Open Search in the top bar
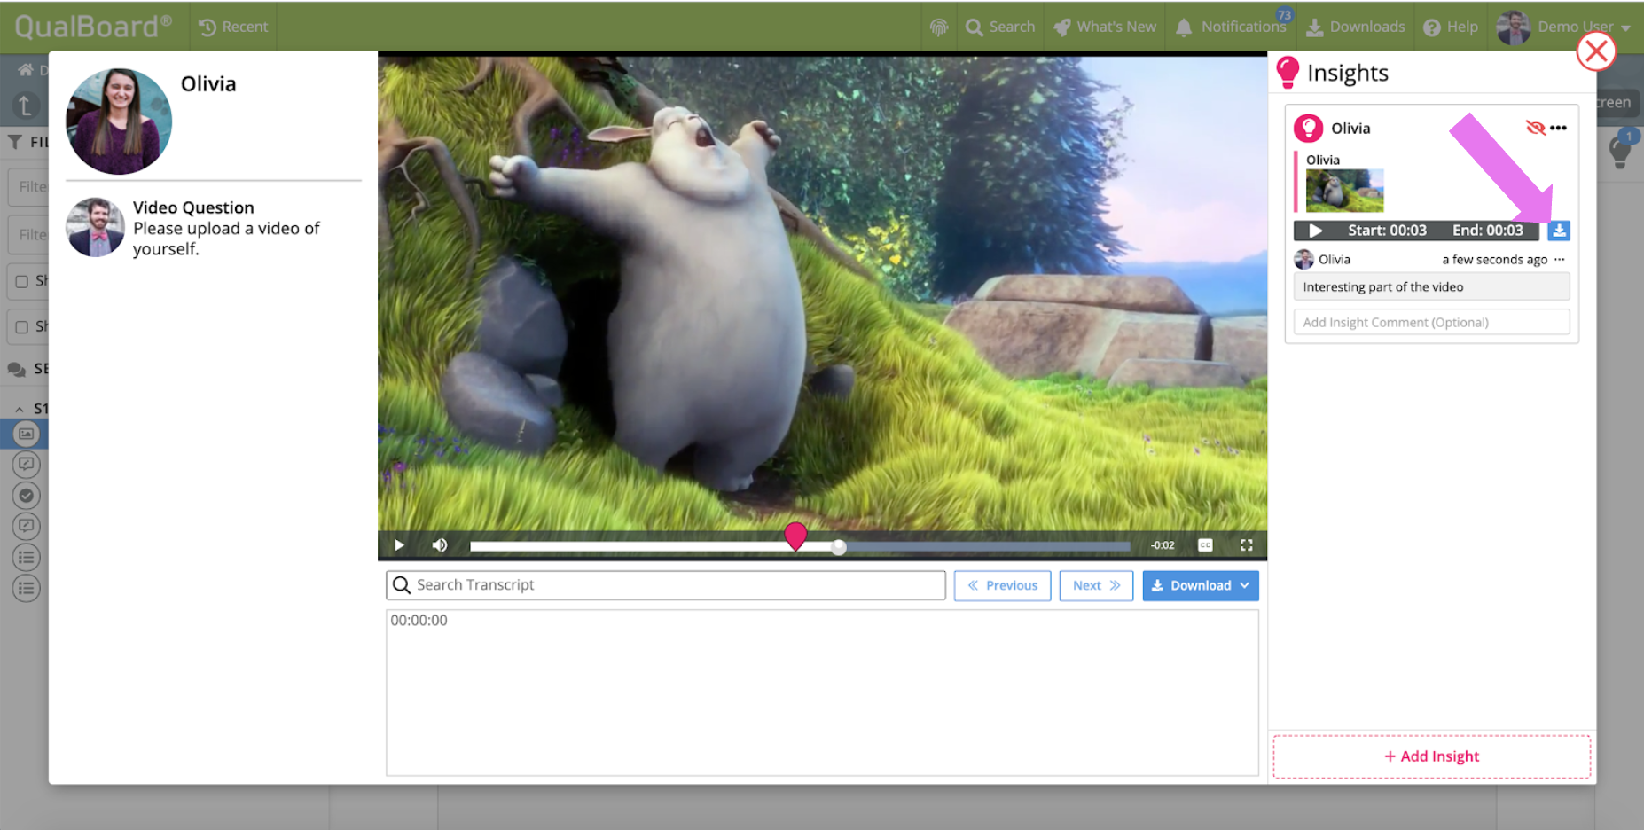Viewport: 1644px width, 830px height. pos(1000,27)
